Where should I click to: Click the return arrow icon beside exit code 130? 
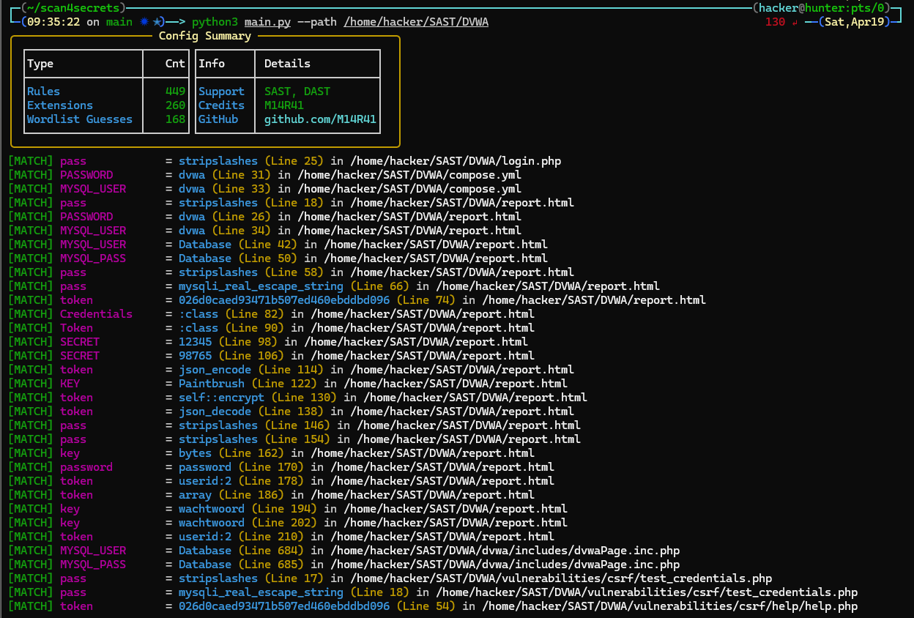pos(796,22)
